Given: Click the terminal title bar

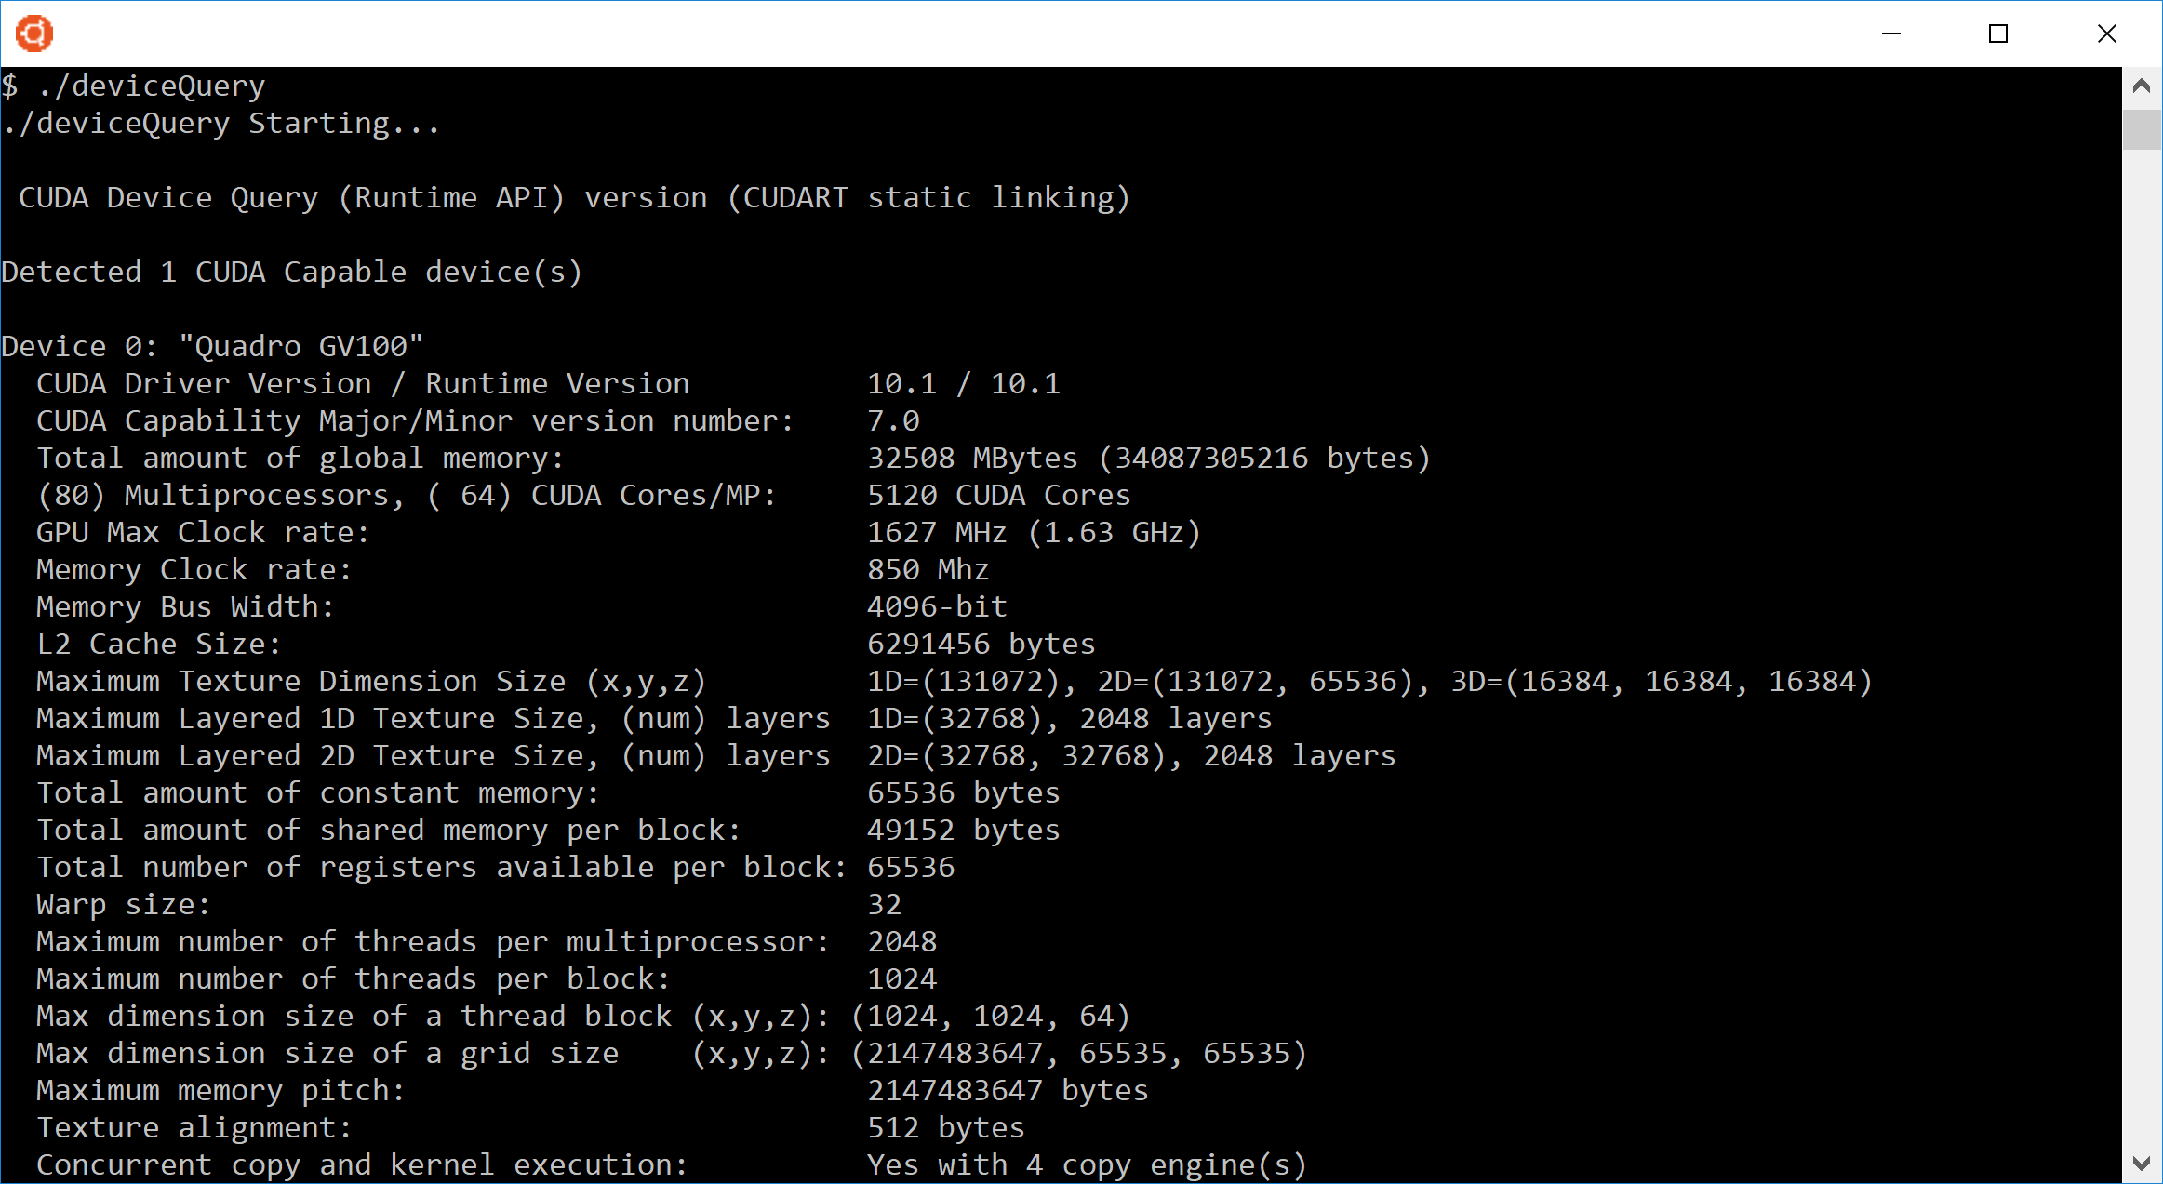Looking at the screenshot, I should tap(930, 33).
